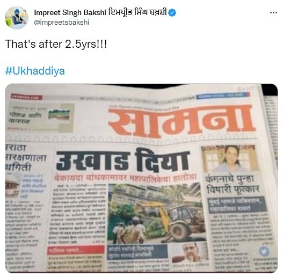Click the red tag on the newspaper's top strip
The image size is (283, 278).
click(x=26, y=97)
